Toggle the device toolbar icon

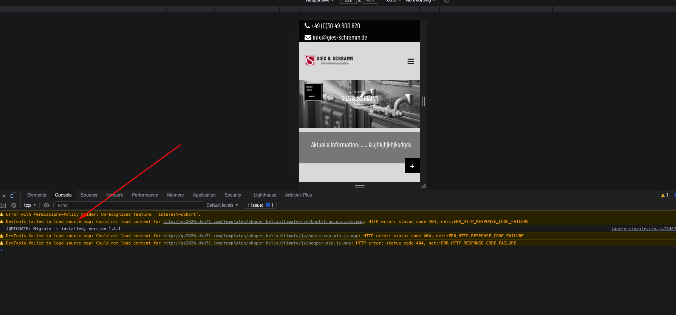(x=13, y=195)
